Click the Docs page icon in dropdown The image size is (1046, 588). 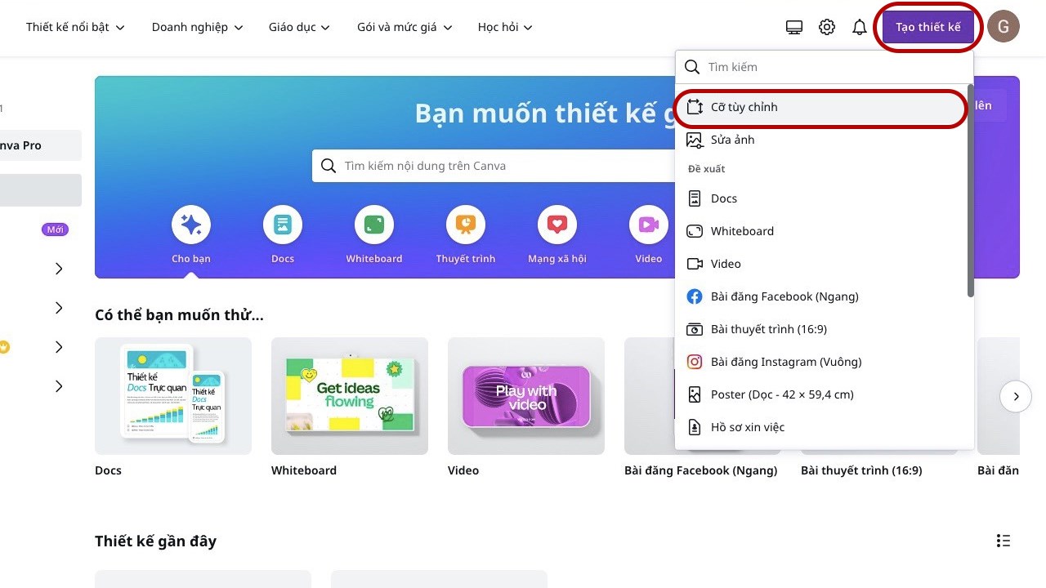point(695,198)
